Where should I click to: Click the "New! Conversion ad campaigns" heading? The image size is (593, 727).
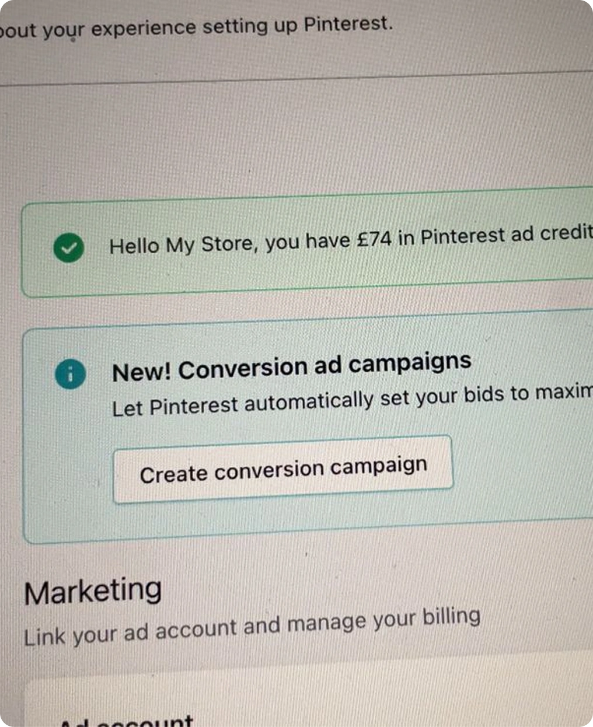[291, 368]
